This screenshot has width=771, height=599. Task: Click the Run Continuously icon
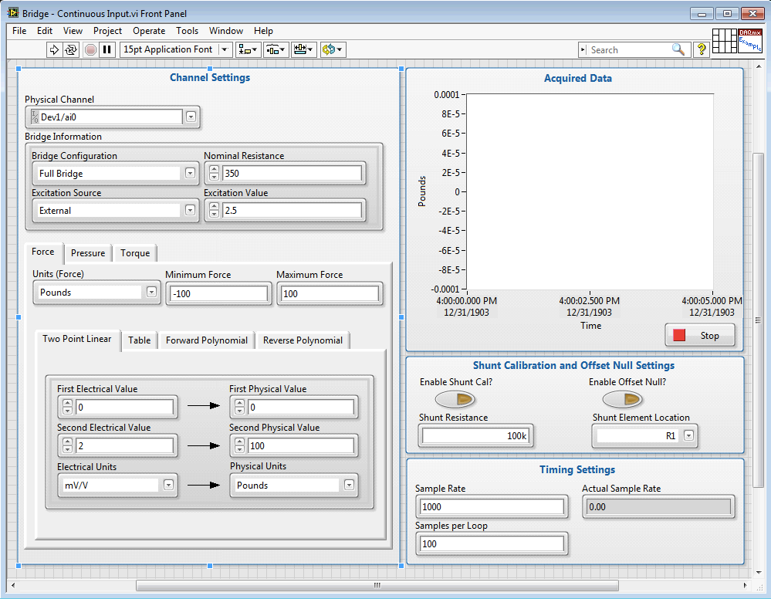click(x=71, y=49)
